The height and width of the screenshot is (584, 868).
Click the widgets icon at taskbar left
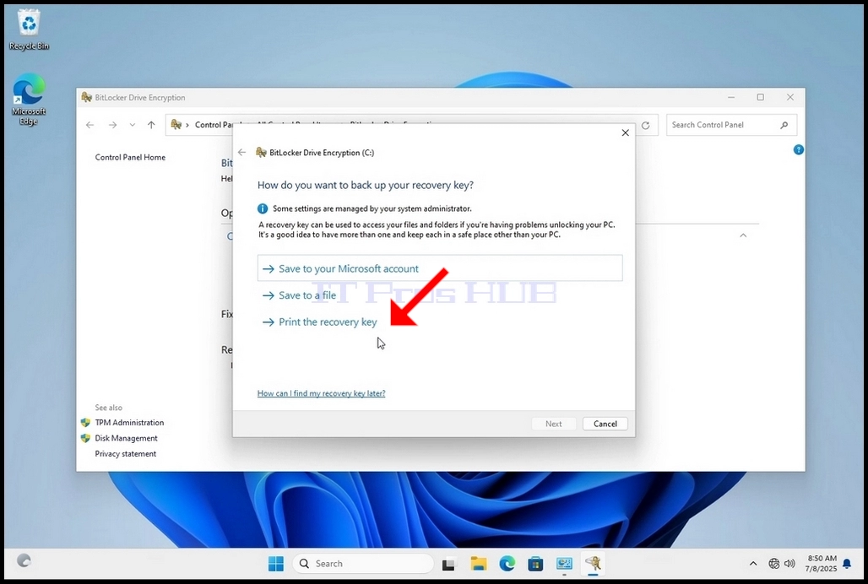point(24,560)
